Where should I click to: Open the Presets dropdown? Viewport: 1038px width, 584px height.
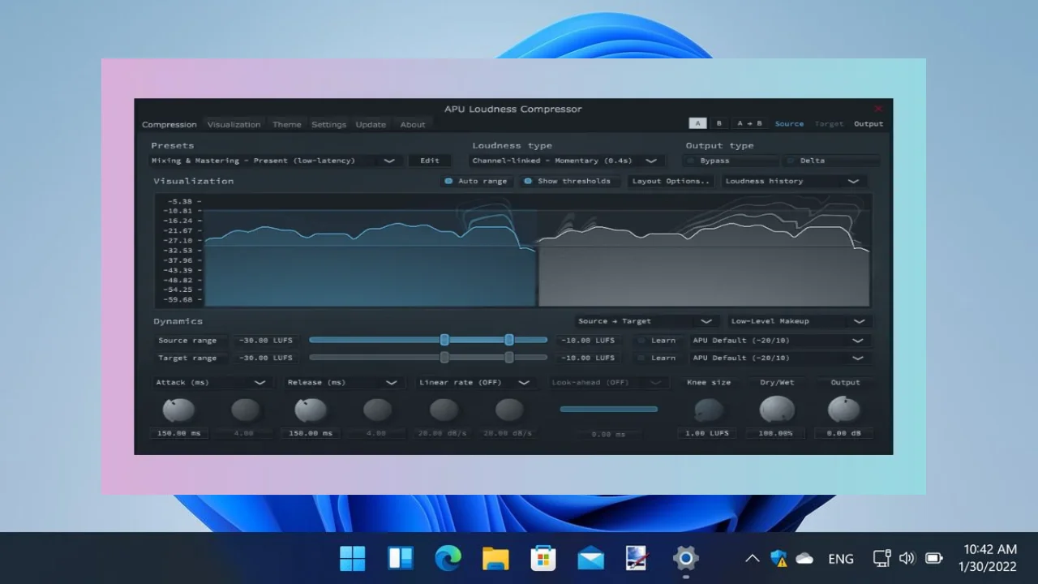click(x=275, y=161)
